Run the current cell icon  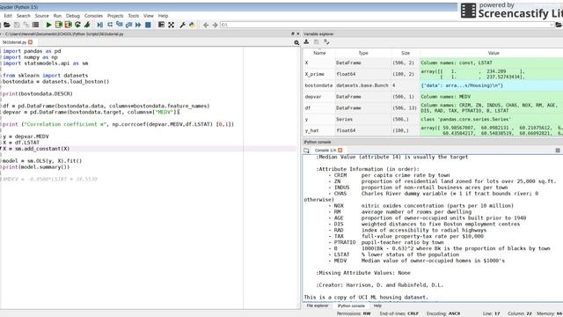(59, 25)
